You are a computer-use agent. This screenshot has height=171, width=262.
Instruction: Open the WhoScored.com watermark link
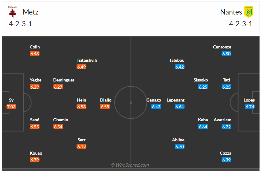tap(130, 165)
